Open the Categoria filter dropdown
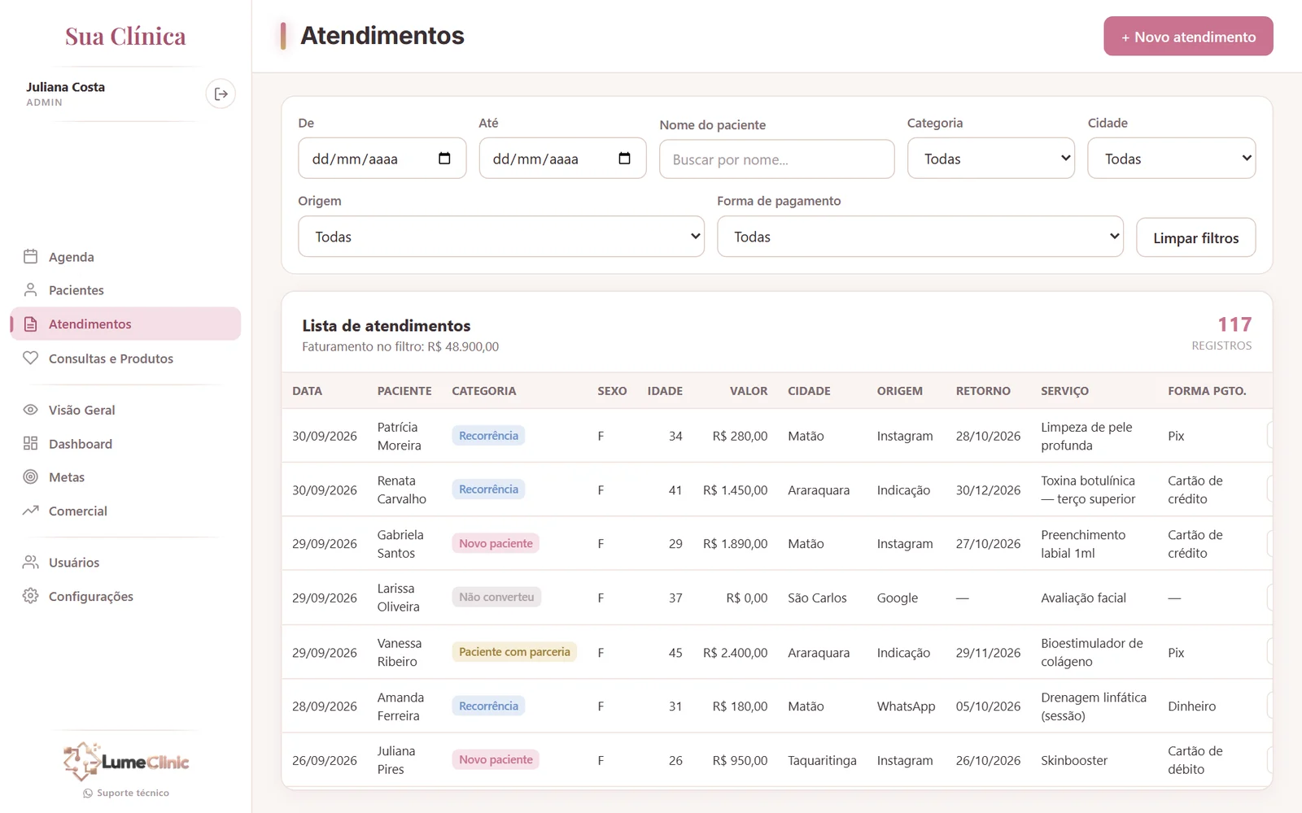Viewport: 1302px width, 813px height. [x=991, y=159]
